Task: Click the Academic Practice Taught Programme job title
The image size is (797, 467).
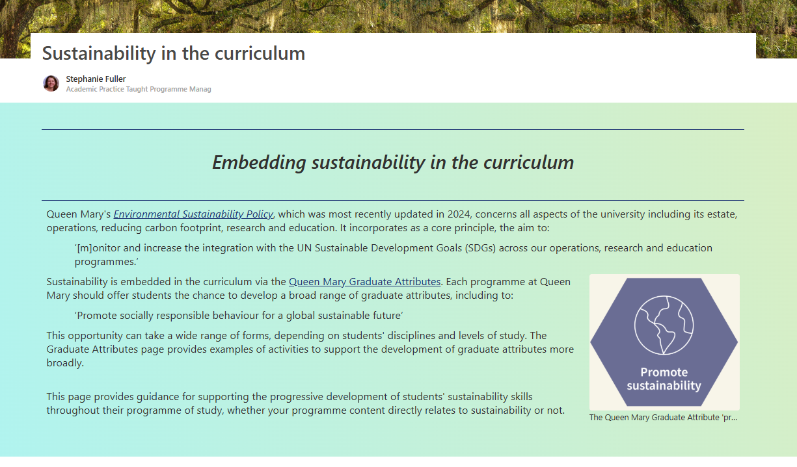Action: click(x=138, y=90)
